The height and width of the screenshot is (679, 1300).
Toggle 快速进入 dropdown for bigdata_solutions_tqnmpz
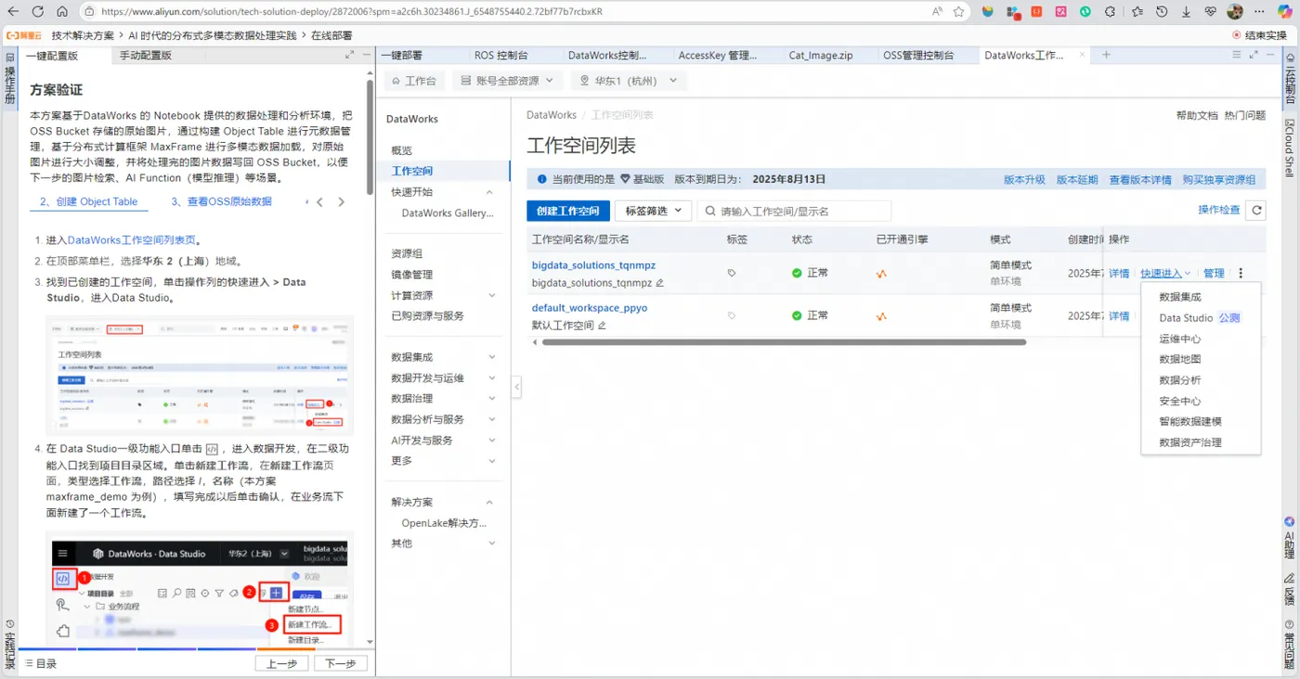click(x=1165, y=274)
